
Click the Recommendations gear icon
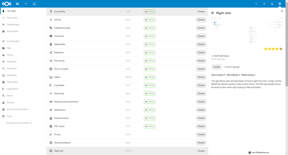coord(51,143)
